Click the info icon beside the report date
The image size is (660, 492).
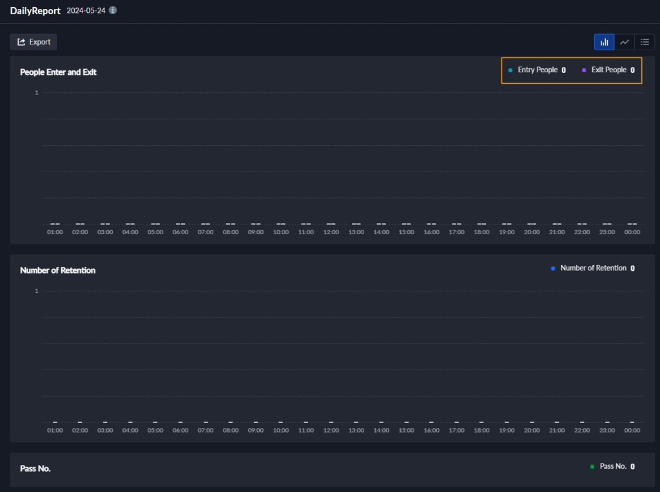[113, 10]
